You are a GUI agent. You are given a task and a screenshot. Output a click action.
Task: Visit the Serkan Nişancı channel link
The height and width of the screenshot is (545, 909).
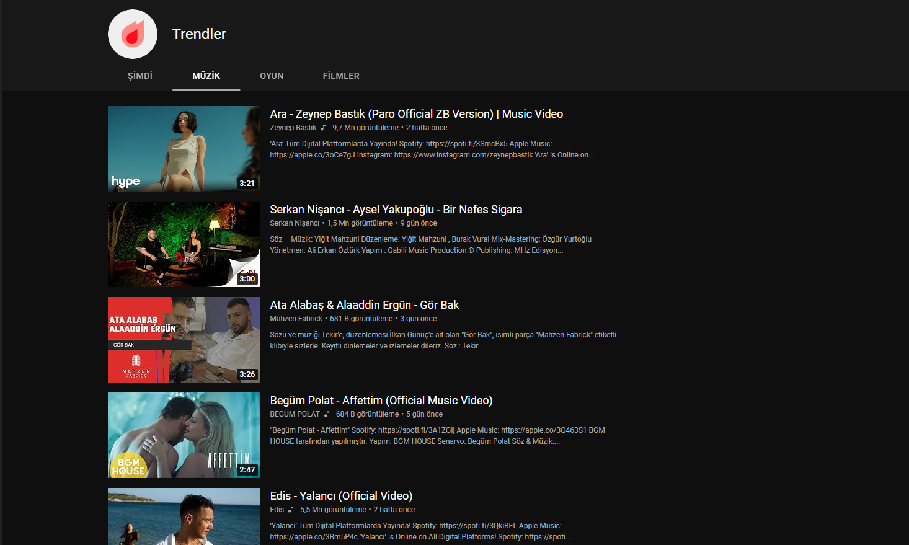pos(295,223)
